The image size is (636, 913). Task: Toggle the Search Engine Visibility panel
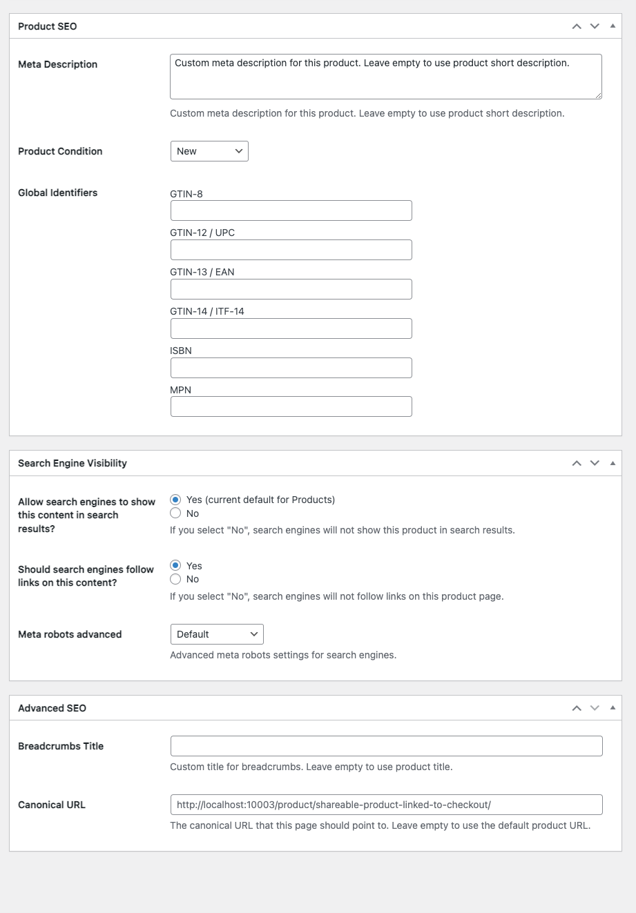click(613, 463)
